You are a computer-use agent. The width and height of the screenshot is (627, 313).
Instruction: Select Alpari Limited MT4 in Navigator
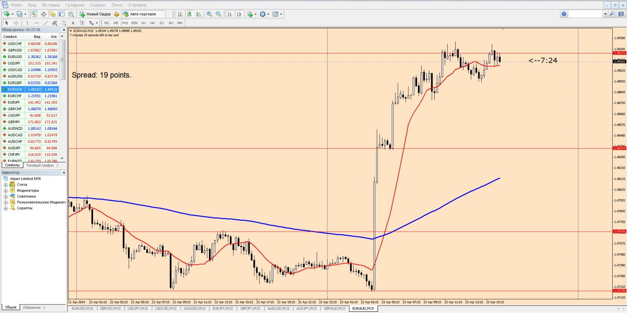point(25,179)
